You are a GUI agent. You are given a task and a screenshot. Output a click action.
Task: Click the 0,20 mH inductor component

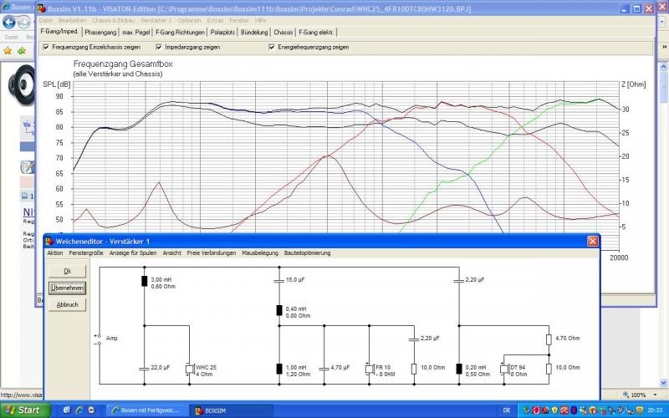[458, 369]
